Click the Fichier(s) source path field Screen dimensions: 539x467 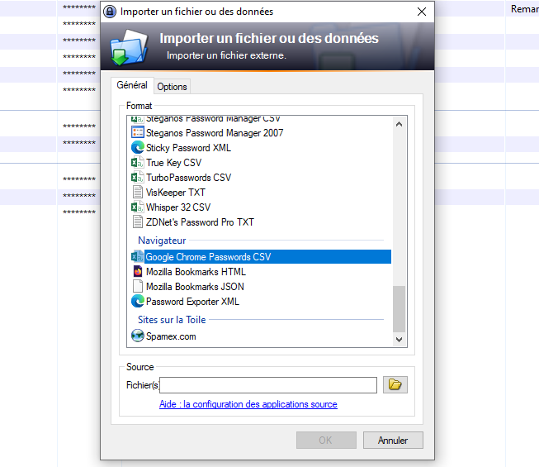tap(268, 384)
